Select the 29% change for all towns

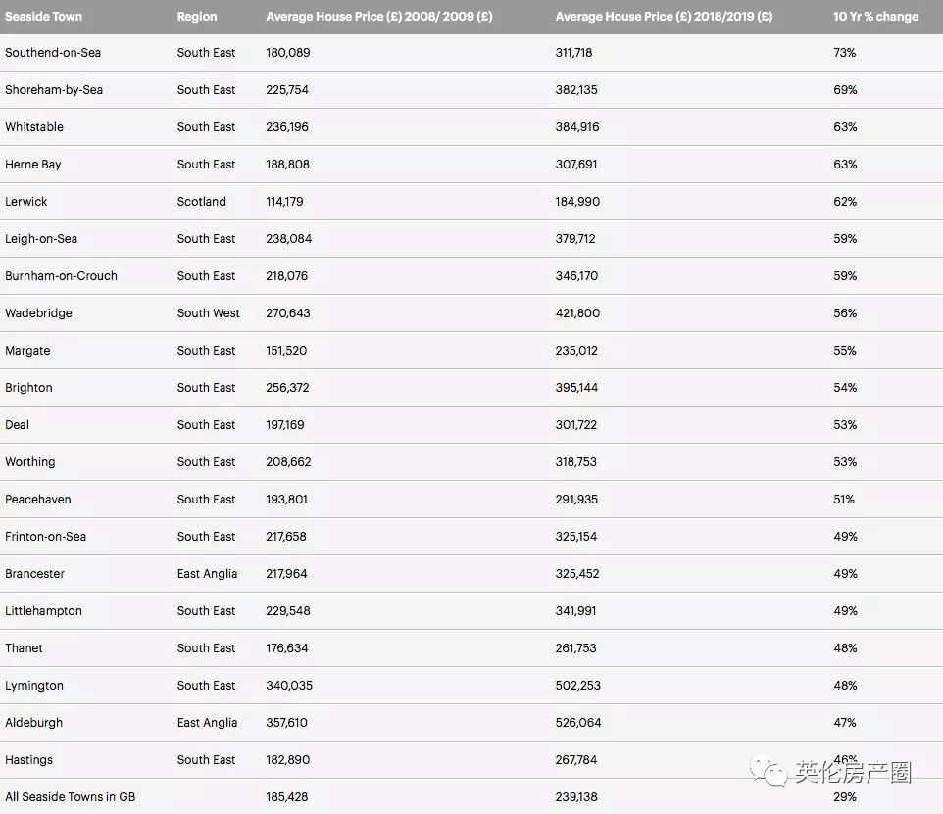tap(845, 797)
